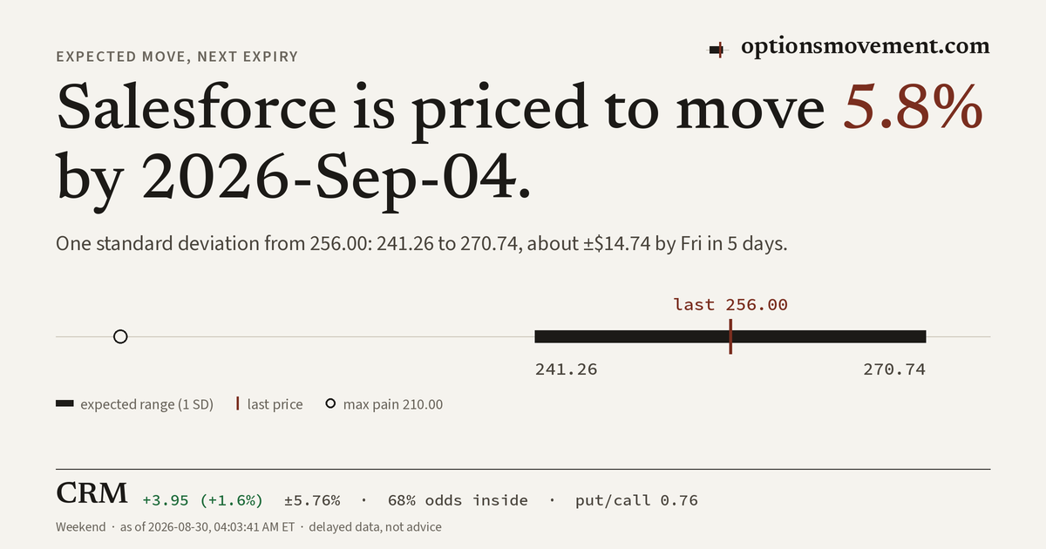
Task: Click the max pain legend circle icon
Action: coord(330,404)
